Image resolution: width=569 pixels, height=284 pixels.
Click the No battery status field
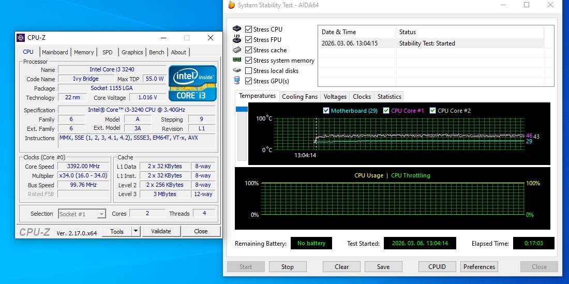pos(311,243)
